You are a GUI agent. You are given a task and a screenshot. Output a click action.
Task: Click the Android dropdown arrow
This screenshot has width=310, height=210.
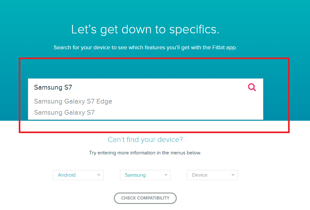point(99,175)
